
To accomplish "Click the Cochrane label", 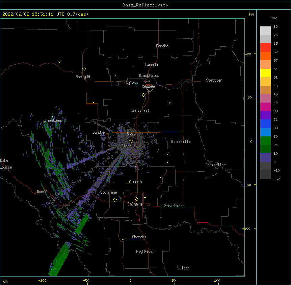I will [x=109, y=192].
